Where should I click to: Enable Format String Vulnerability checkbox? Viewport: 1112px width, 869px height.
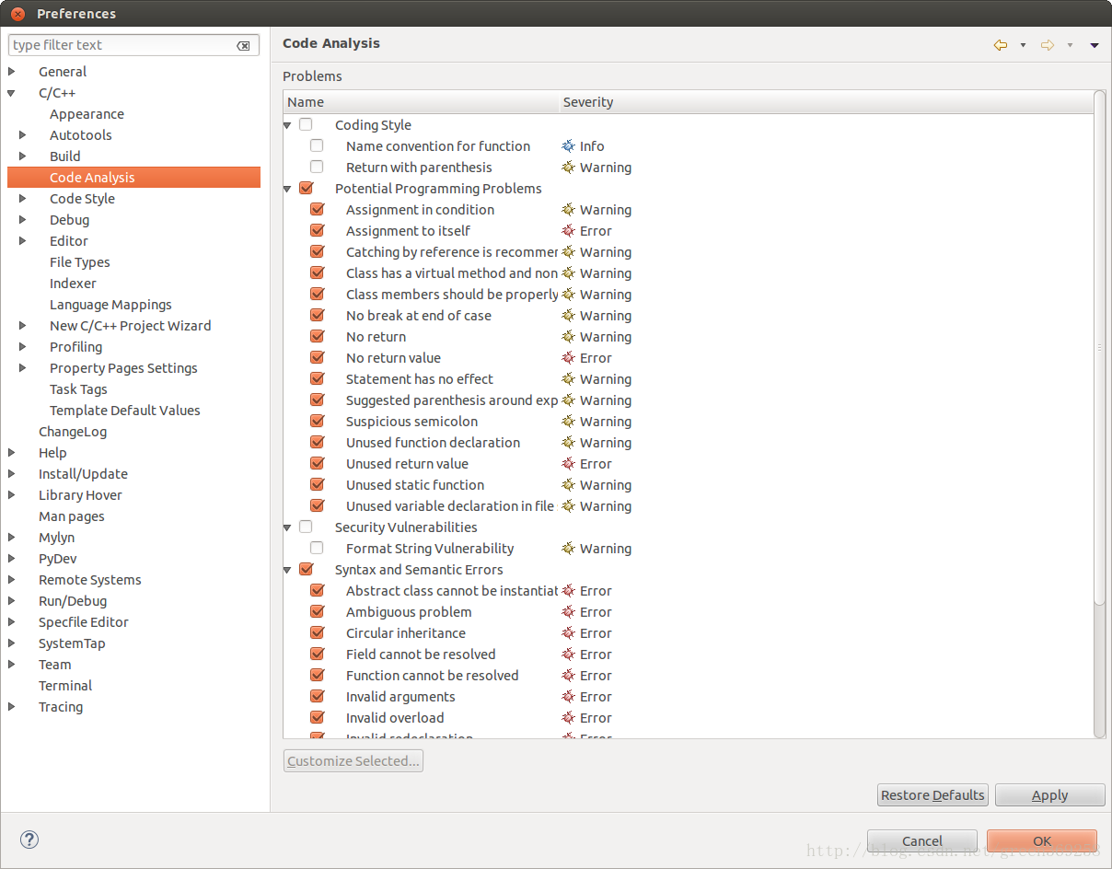(x=317, y=549)
